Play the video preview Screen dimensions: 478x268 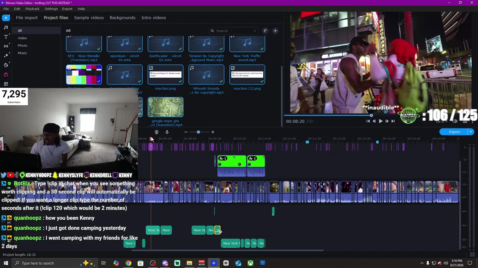(x=381, y=121)
